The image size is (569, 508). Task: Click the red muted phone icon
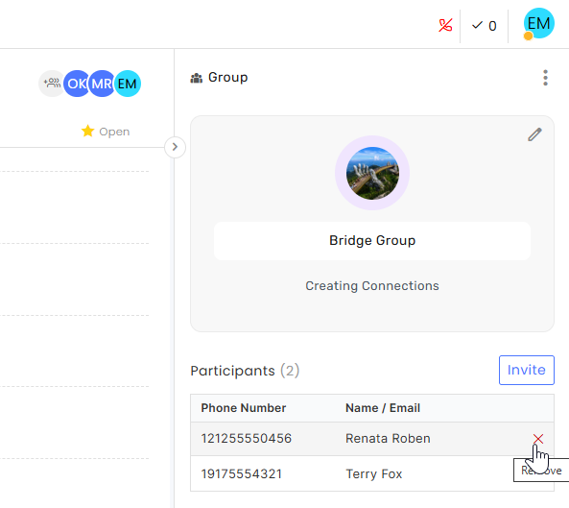point(445,25)
